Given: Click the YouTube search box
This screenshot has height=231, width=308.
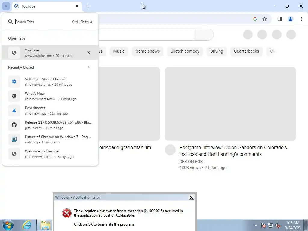Looking at the screenshot, I should (x=146, y=35).
